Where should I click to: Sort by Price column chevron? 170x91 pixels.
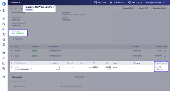tap(98, 63)
